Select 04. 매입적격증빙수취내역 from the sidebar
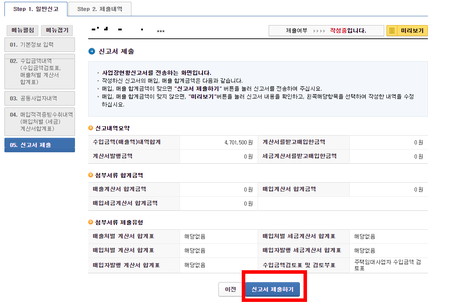Image resolution: width=472 pixels, height=305 pixels. (x=39, y=120)
